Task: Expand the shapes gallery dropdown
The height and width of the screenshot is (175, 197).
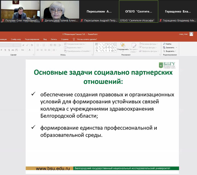Action: (115, 51)
